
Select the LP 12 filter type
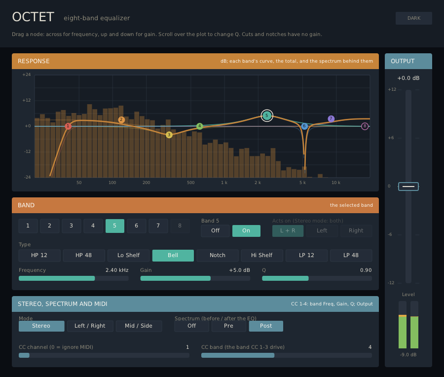coord(307,255)
